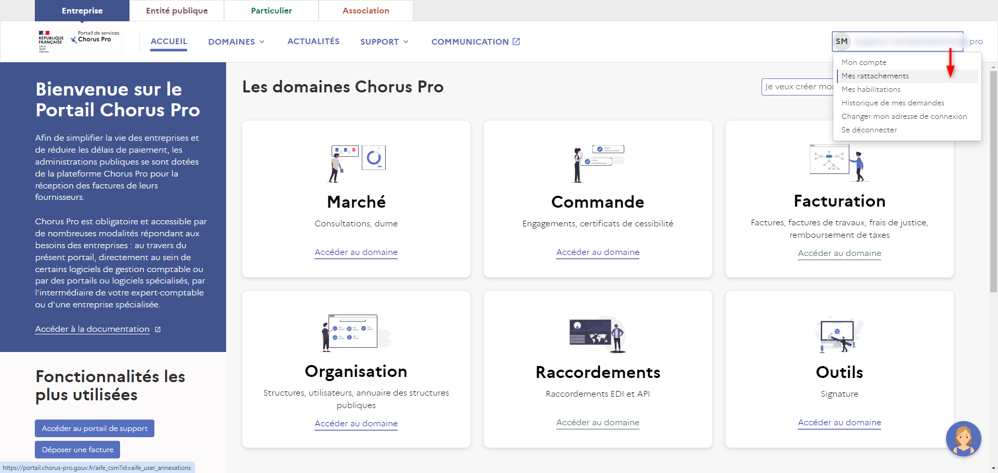Open the chatbot assistant avatar
Image resolution: width=998 pixels, height=473 pixels.
pos(963,439)
